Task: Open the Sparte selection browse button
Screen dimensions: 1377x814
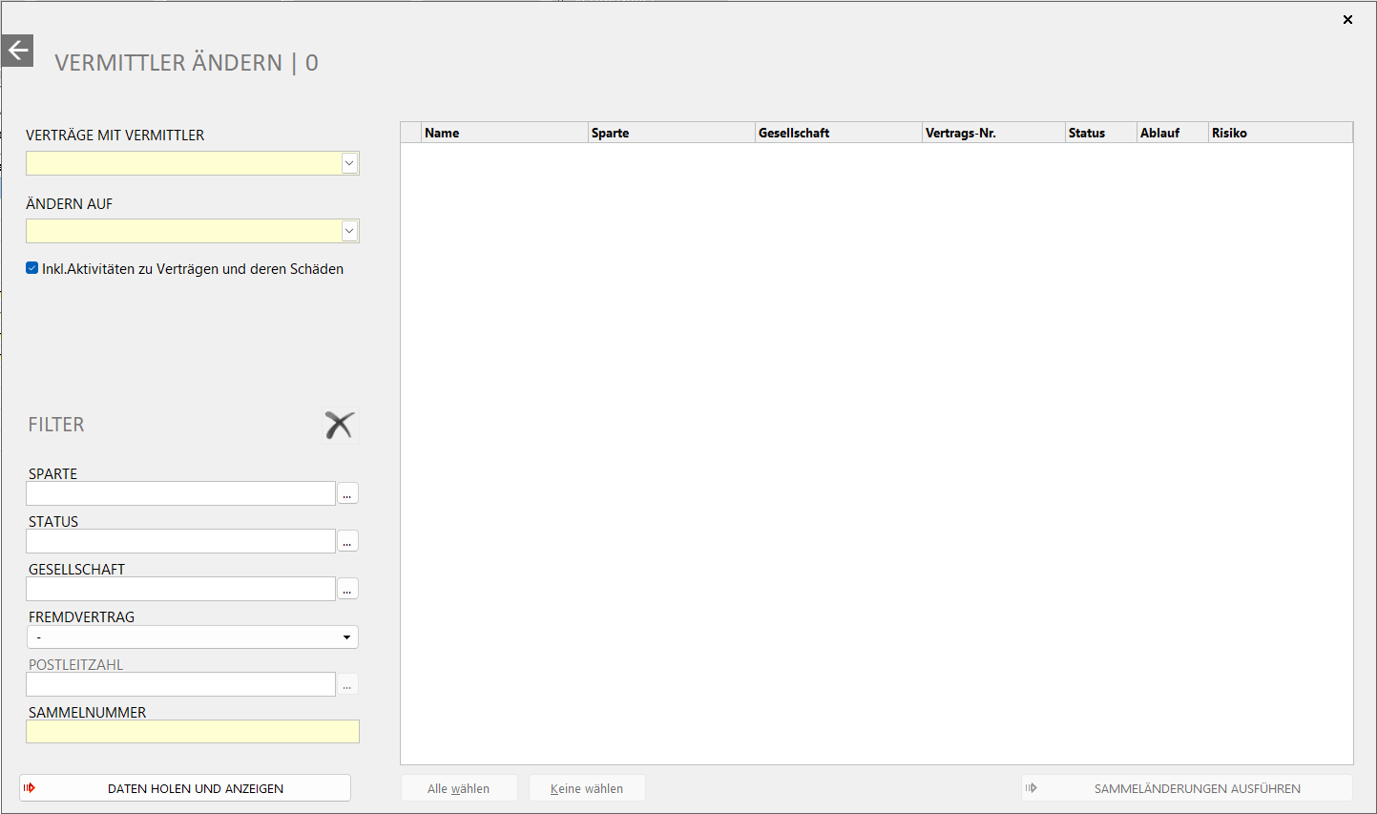Action: click(x=347, y=493)
